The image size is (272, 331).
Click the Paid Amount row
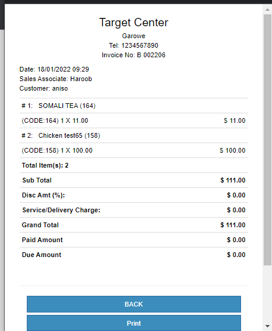click(134, 240)
